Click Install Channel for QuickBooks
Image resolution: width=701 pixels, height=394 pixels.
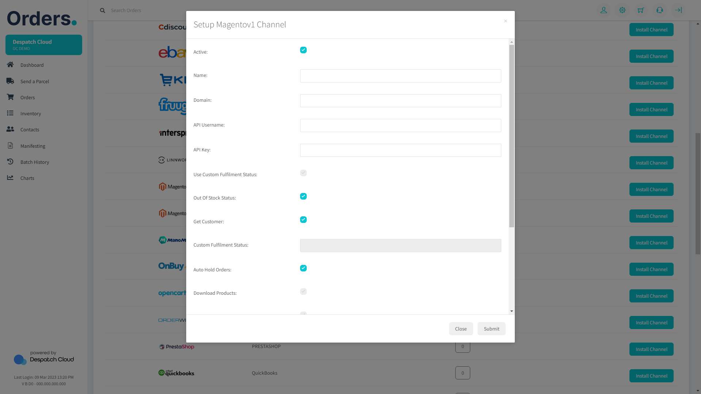tap(651, 376)
